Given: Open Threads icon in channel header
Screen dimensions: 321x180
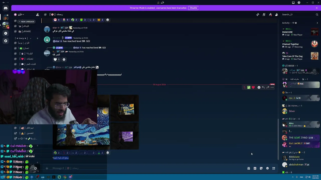Looking at the screenshot, I should pos(258,14).
